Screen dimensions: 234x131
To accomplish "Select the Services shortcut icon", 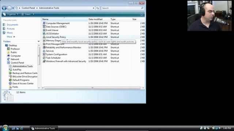I will coord(44,51).
